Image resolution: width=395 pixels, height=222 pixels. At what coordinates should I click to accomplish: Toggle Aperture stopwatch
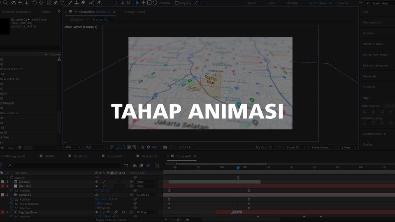(x=12, y=208)
